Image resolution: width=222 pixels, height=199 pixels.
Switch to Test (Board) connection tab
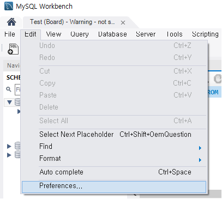[73, 22]
